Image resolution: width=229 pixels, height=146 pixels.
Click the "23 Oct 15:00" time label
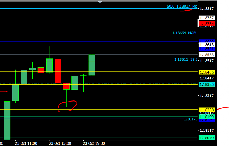[x=60, y=143]
